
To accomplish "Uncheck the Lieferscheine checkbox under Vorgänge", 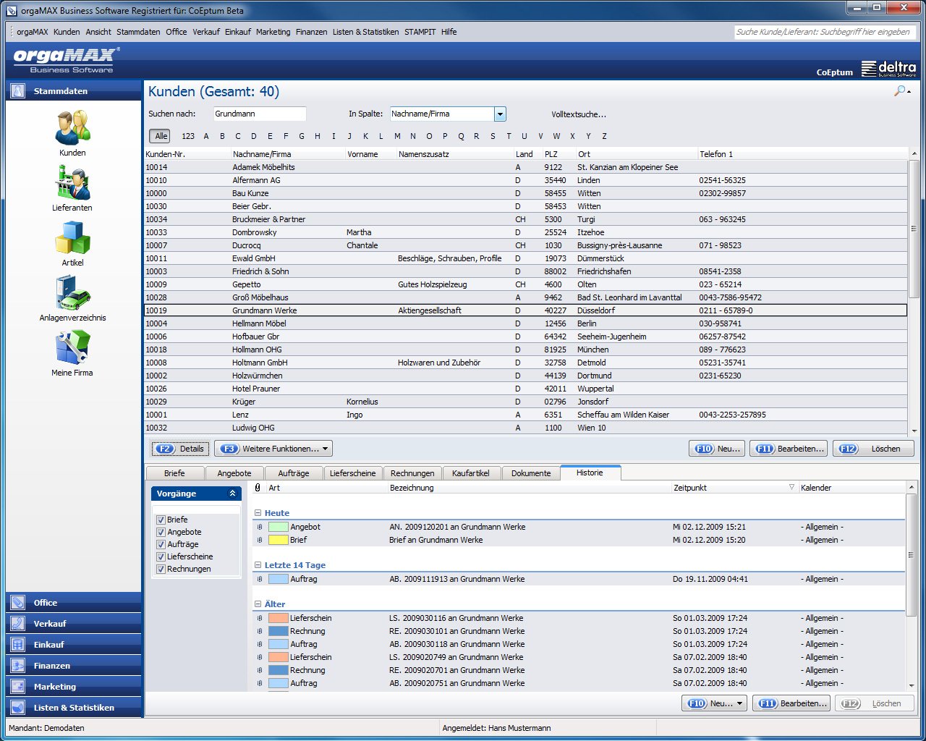I will 161,556.
